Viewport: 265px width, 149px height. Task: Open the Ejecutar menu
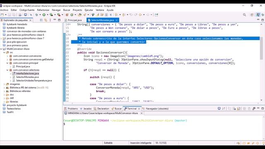(x=89, y=10)
